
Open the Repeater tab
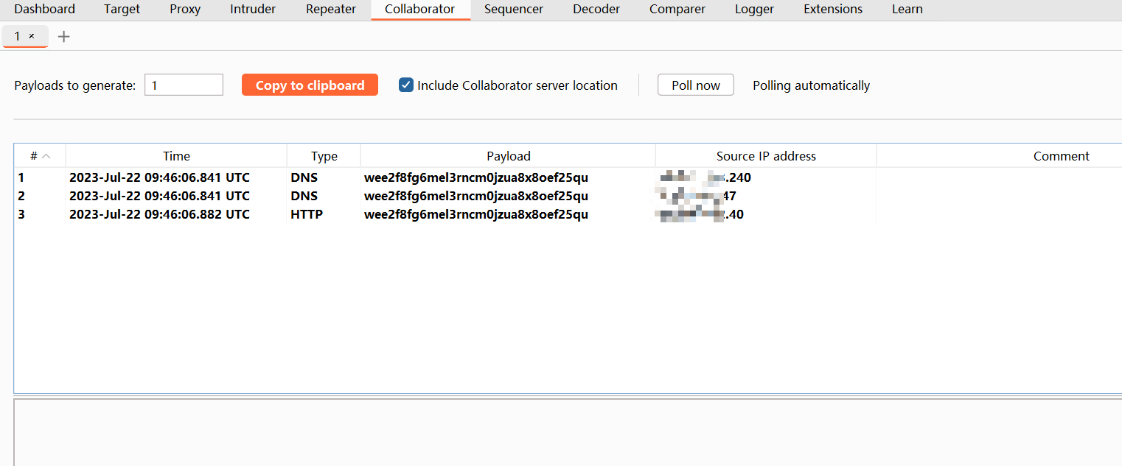coord(331,10)
